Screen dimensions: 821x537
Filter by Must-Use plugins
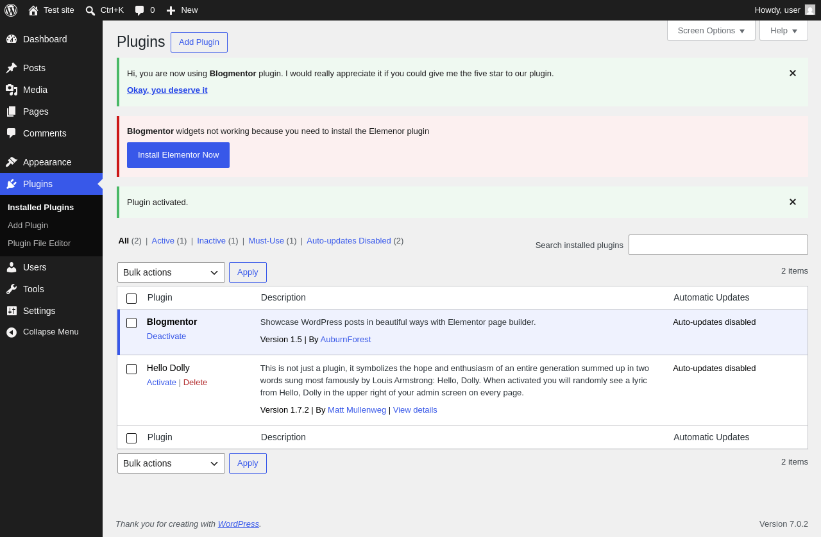(x=266, y=241)
